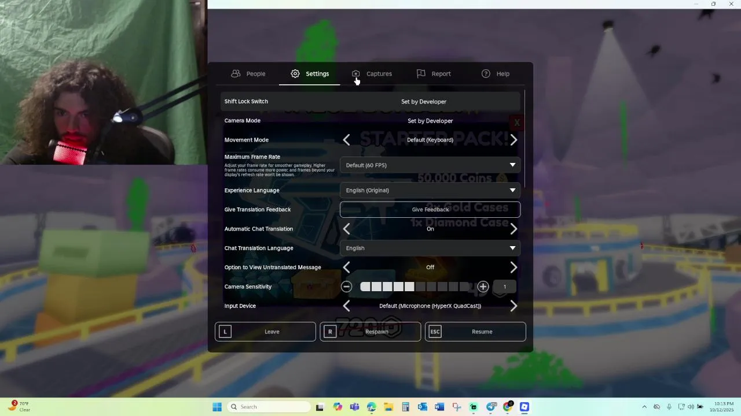Open Calculator from taskbar
This screenshot has height=416, width=741.
tap(405, 407)
